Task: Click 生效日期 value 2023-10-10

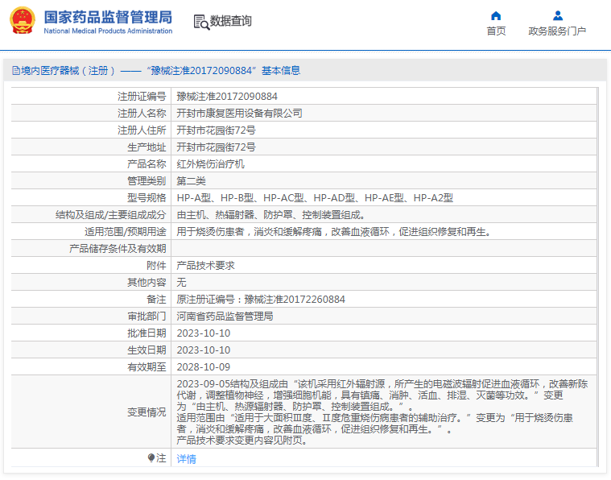Action: click(204, 350)
